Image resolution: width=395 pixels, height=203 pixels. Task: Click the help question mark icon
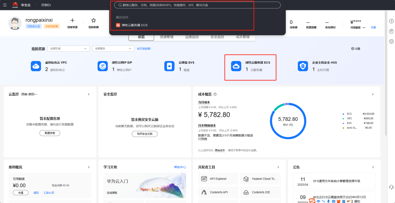click(391, 21)
